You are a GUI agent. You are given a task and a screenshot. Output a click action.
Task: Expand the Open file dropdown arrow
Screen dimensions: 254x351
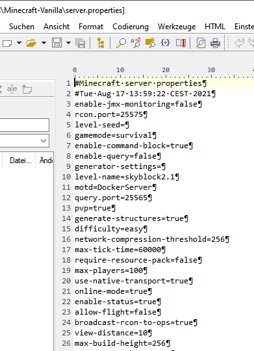click(x=44, y=43)
